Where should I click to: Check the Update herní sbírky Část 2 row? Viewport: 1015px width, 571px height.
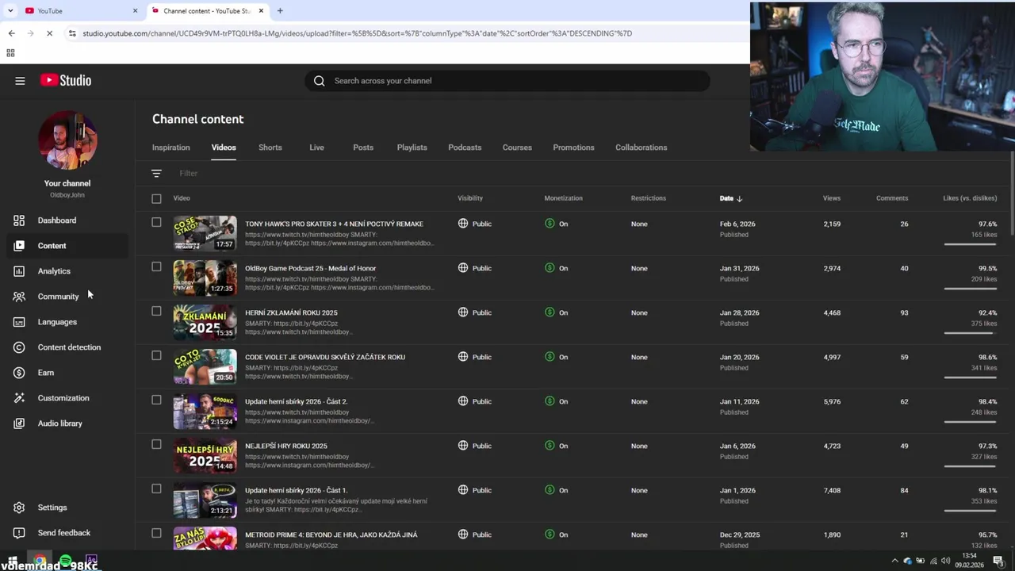click(156, 400)
